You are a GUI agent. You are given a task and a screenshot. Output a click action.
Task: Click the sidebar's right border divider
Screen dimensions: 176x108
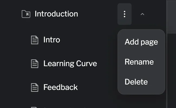(x=166, y=67)
